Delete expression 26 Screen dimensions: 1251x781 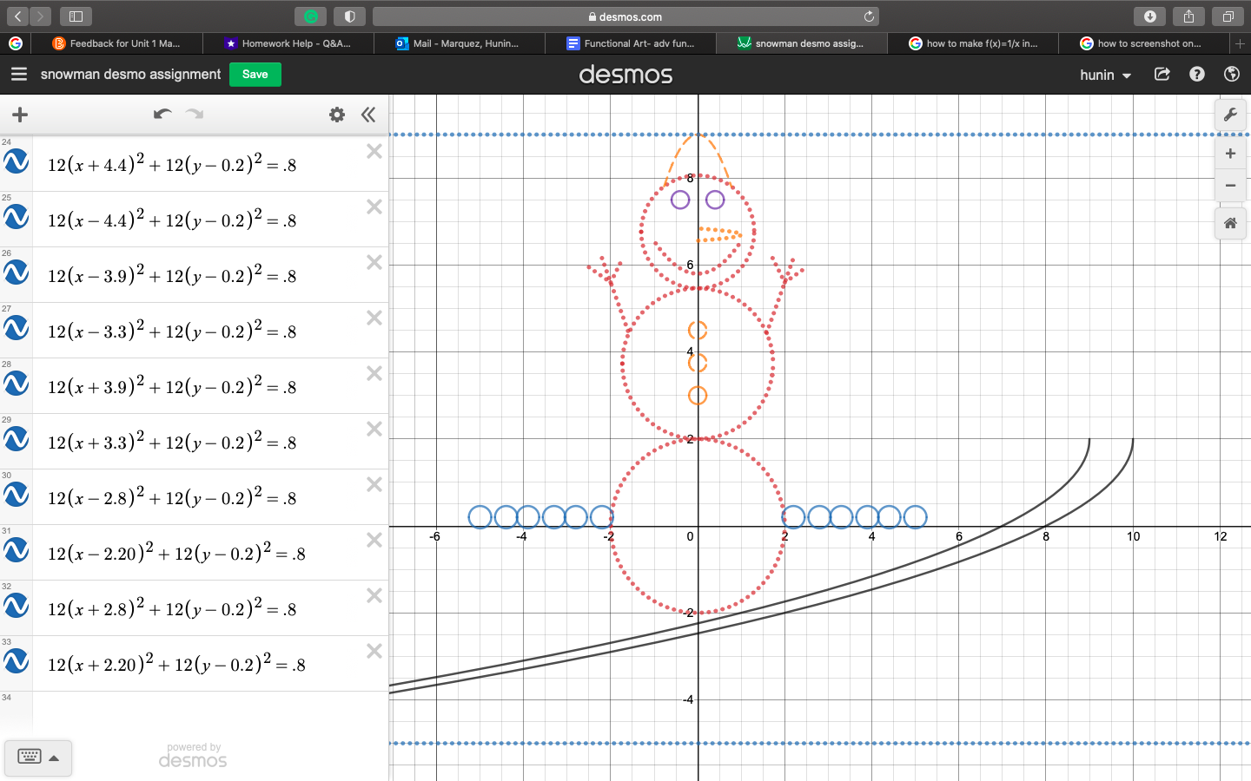[x=374, y=262]
